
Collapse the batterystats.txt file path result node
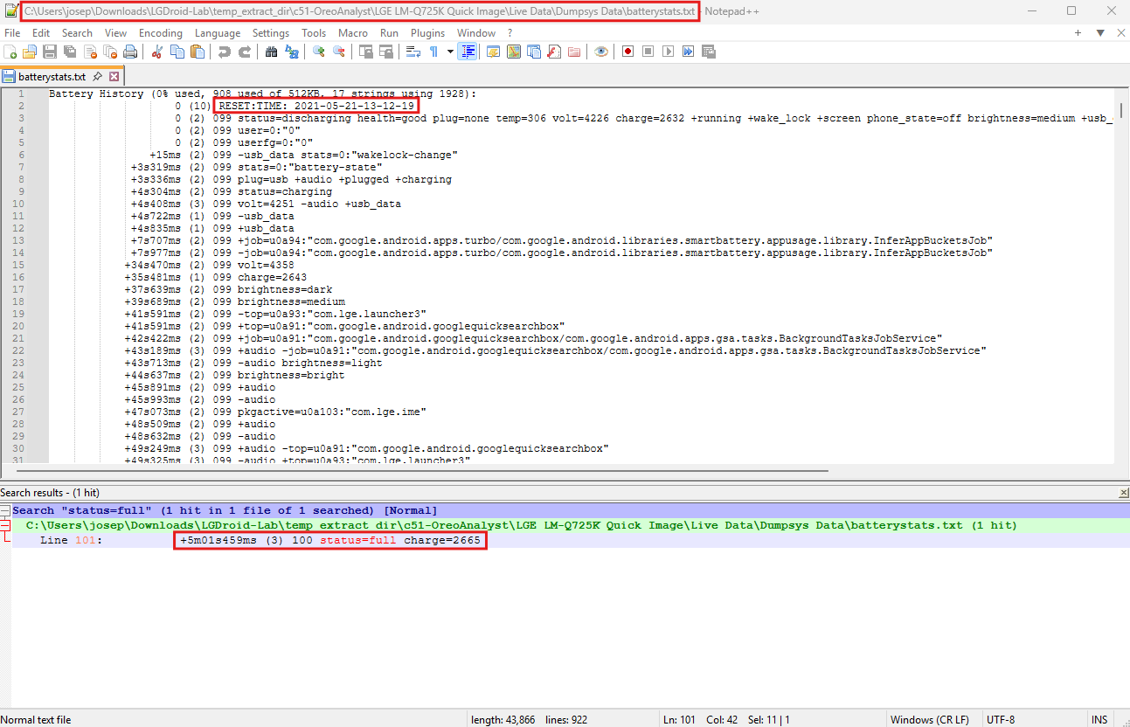(x=5, y=525)
